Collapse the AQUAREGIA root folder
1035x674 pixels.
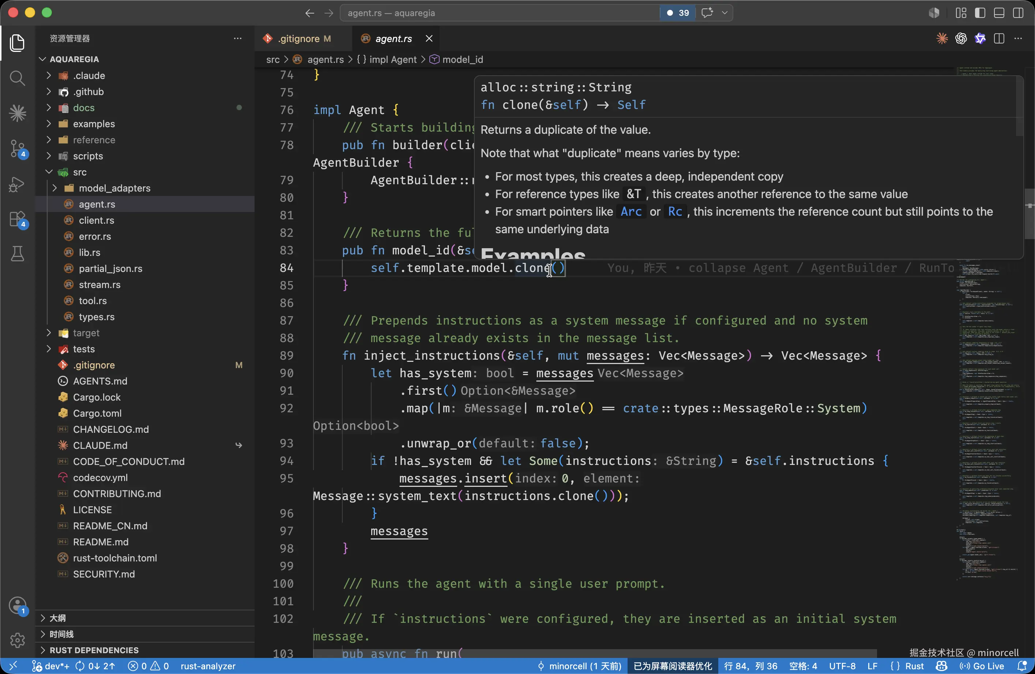point(145,59)
